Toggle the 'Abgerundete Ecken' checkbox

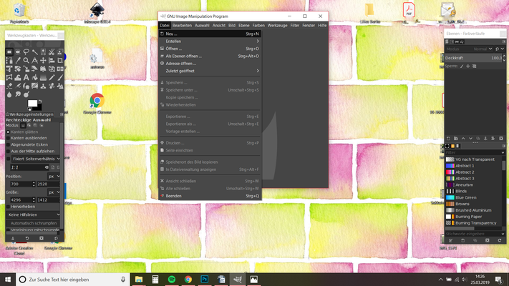click(9, 144)
